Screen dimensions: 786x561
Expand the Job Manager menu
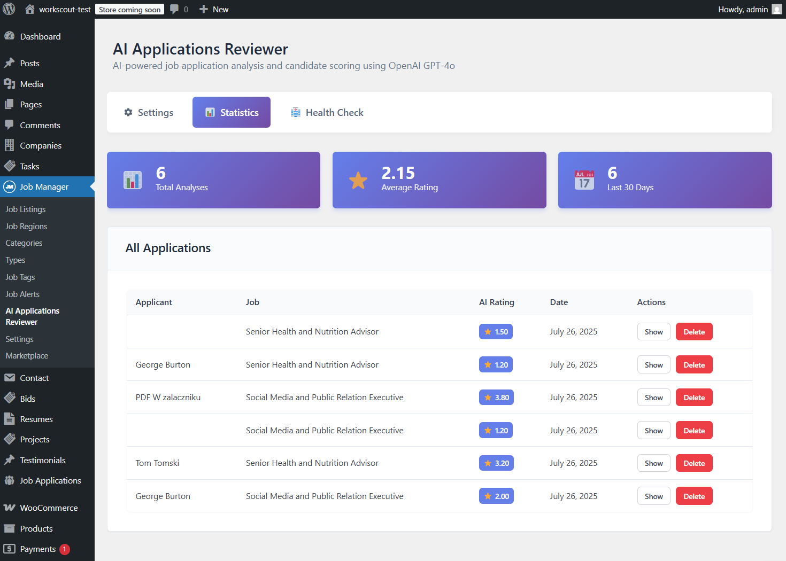pyautogui.click(x=44, y=186)
